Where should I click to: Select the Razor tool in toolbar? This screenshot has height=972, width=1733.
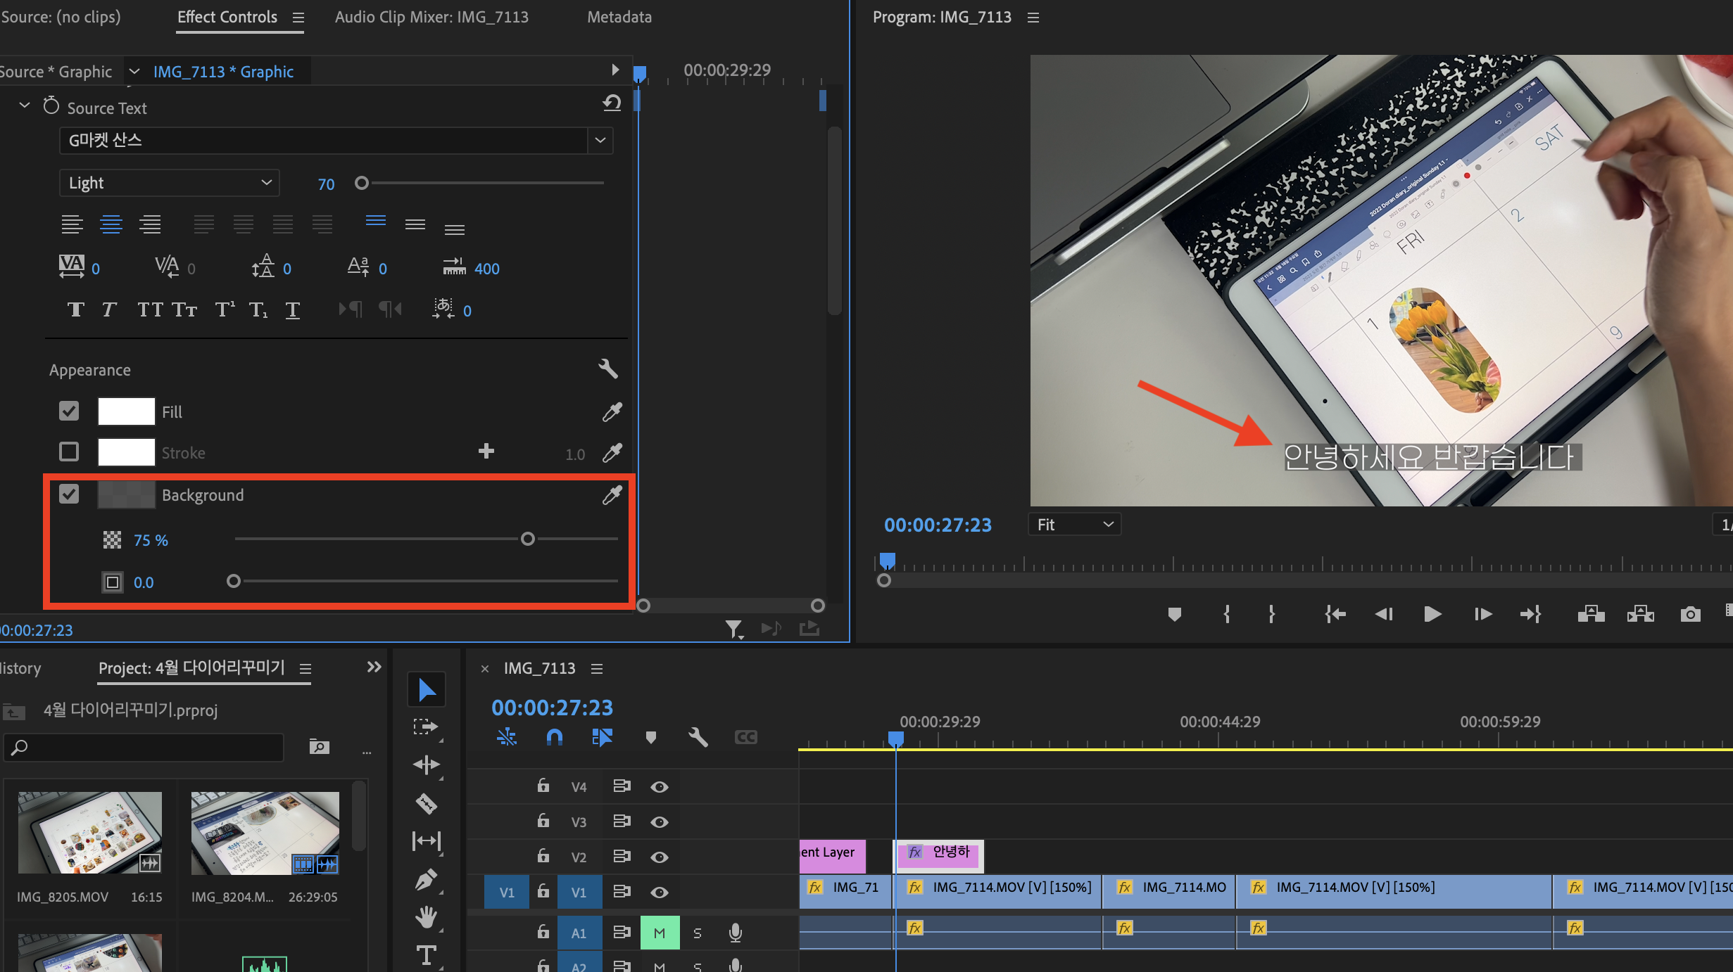pyautogui.click(x=427, y=803)
